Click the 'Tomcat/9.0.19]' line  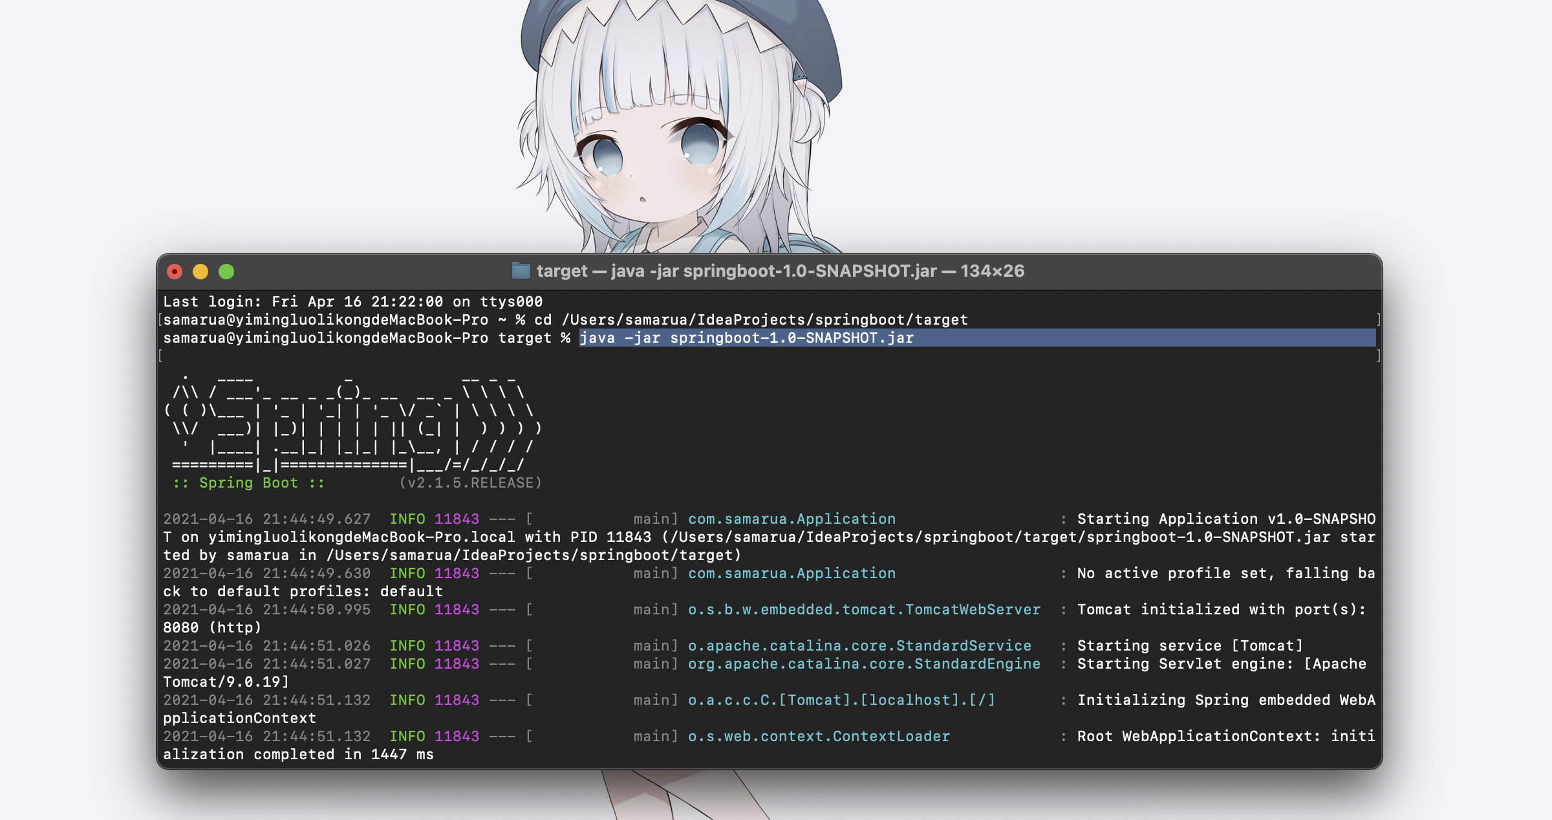coord(226,682)
